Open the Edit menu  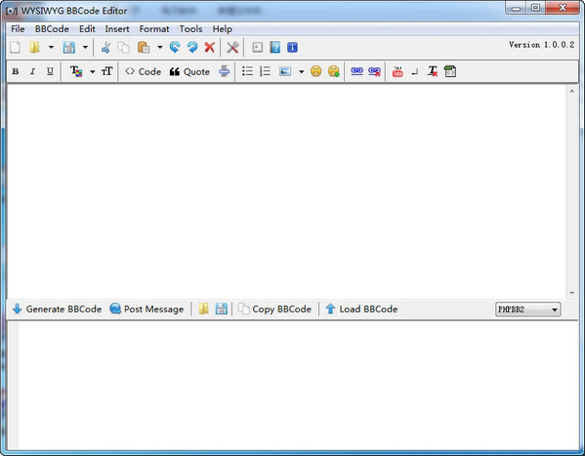[x=87, y=29]
